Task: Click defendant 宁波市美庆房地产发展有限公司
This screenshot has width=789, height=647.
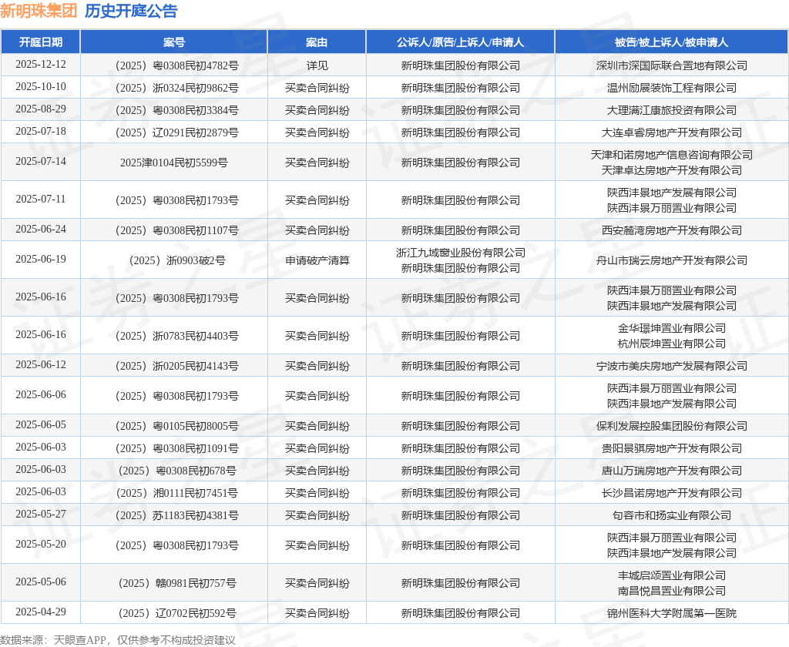Action: click(x=671, y=366)
